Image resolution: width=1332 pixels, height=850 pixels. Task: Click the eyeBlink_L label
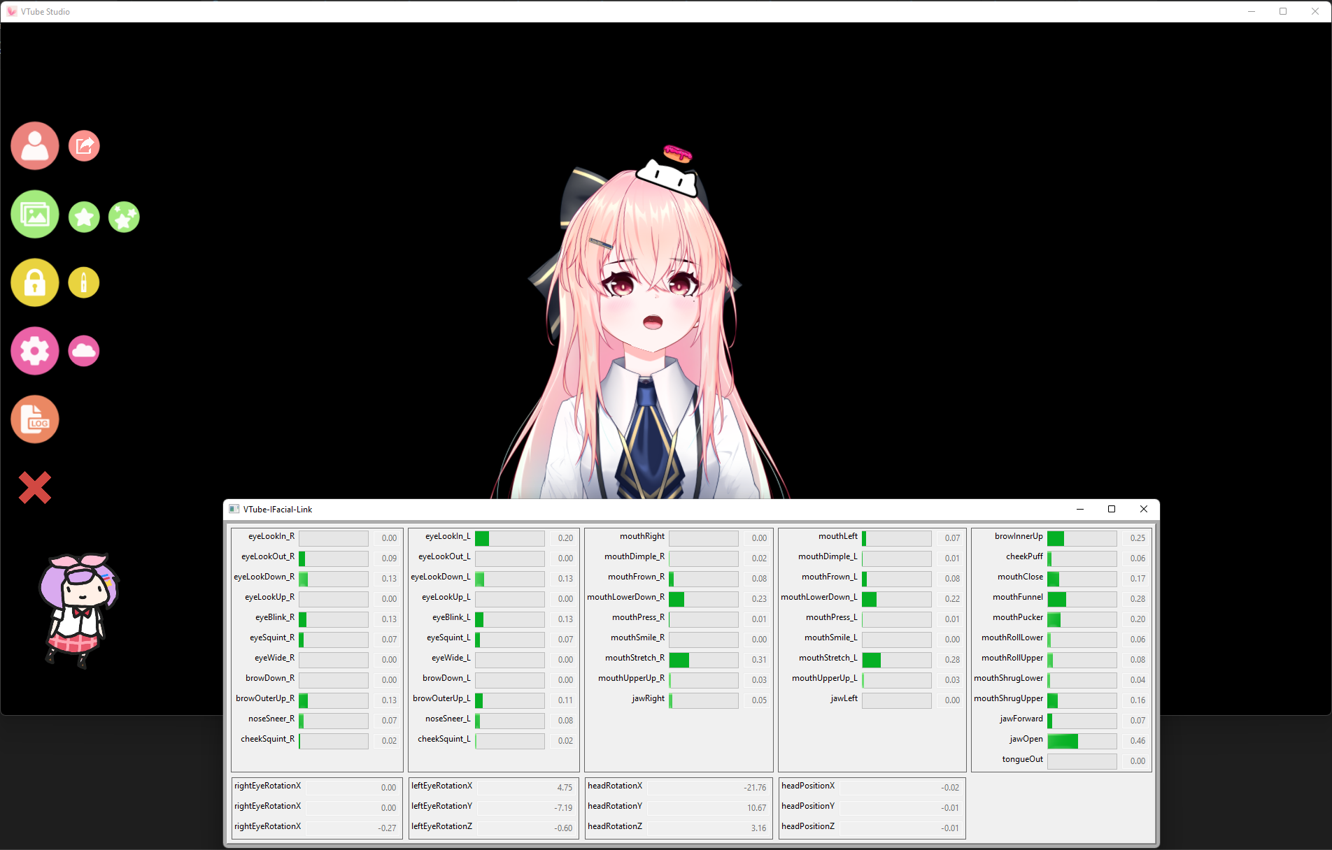point(451,617)
